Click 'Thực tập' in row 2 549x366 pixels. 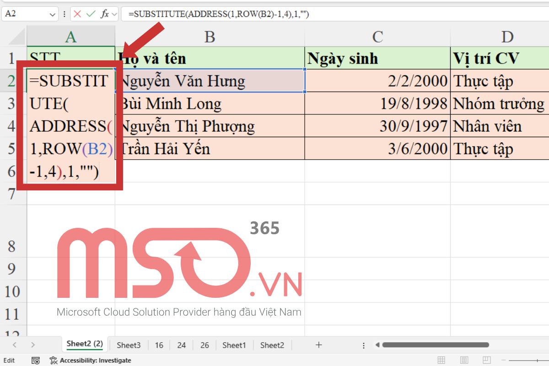tap(500, 81)
